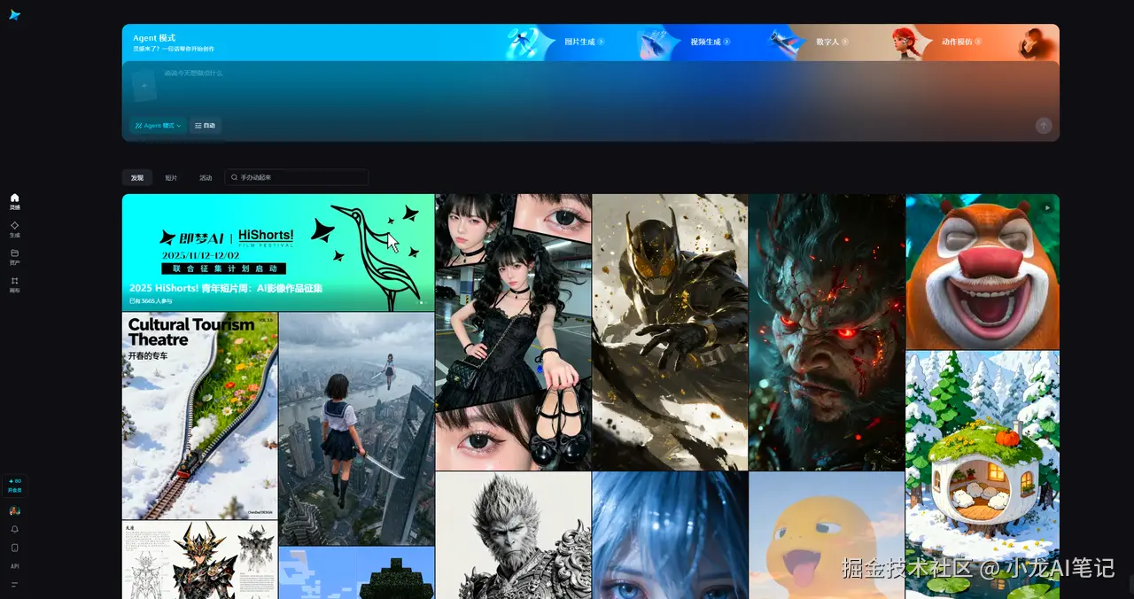Open the laughing cartoon bear video

983,271
